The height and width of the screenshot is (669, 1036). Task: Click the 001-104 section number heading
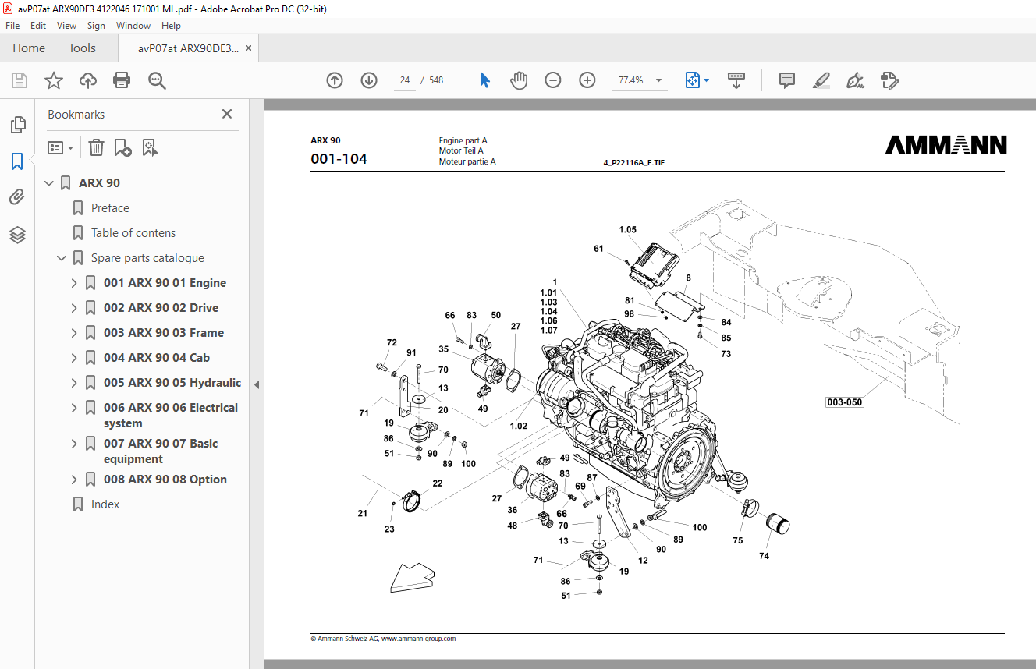click(339, 159)
